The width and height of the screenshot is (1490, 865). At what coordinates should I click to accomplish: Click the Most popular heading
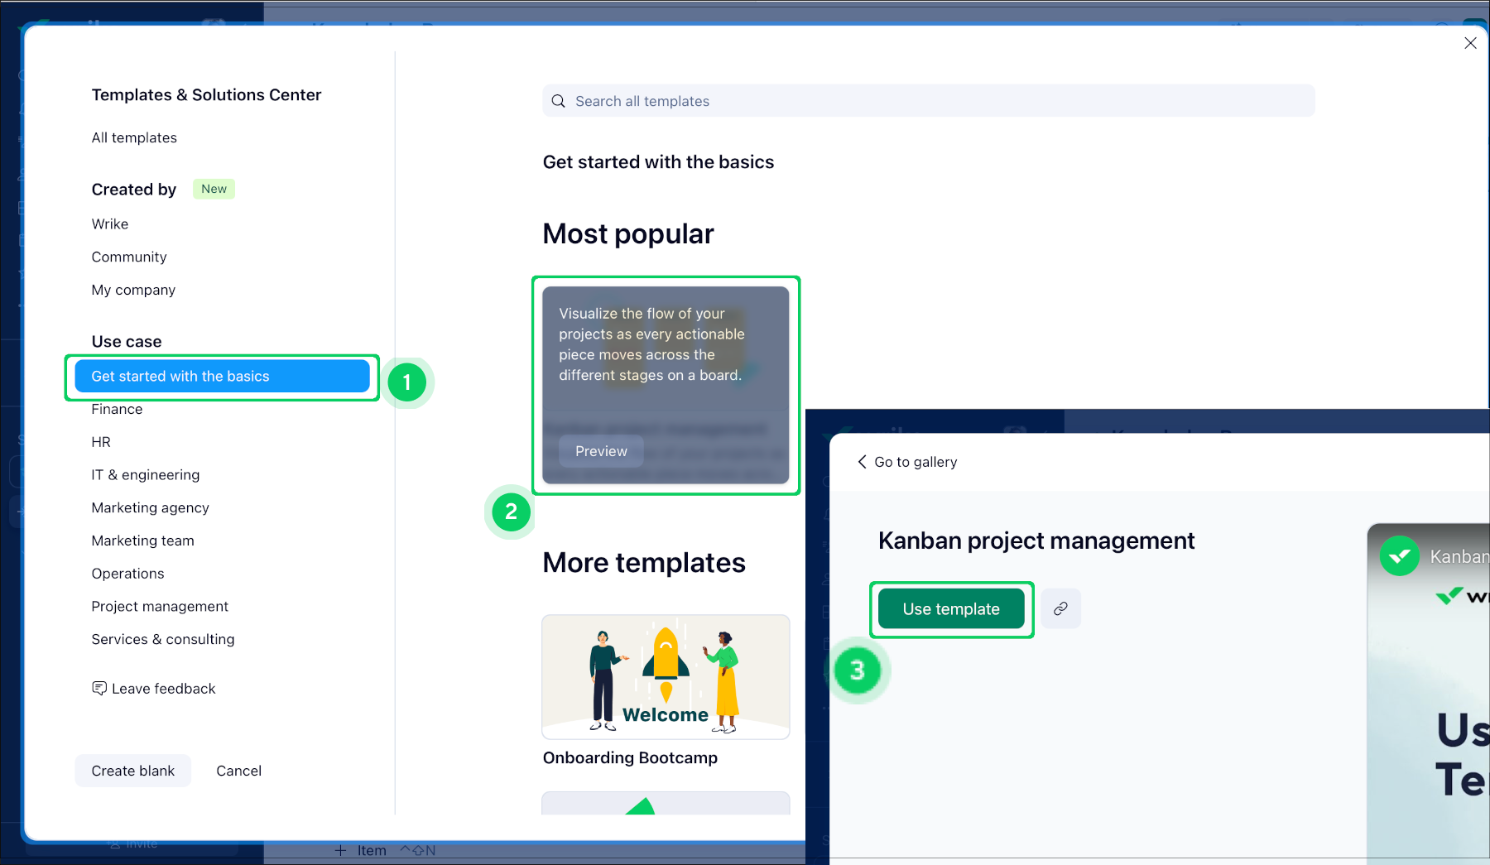coord(628,234)
